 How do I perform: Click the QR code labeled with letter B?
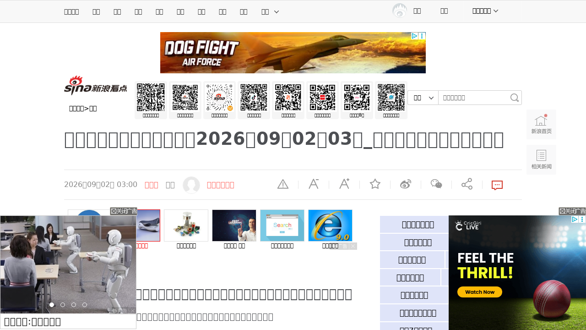tap(357, 97)
